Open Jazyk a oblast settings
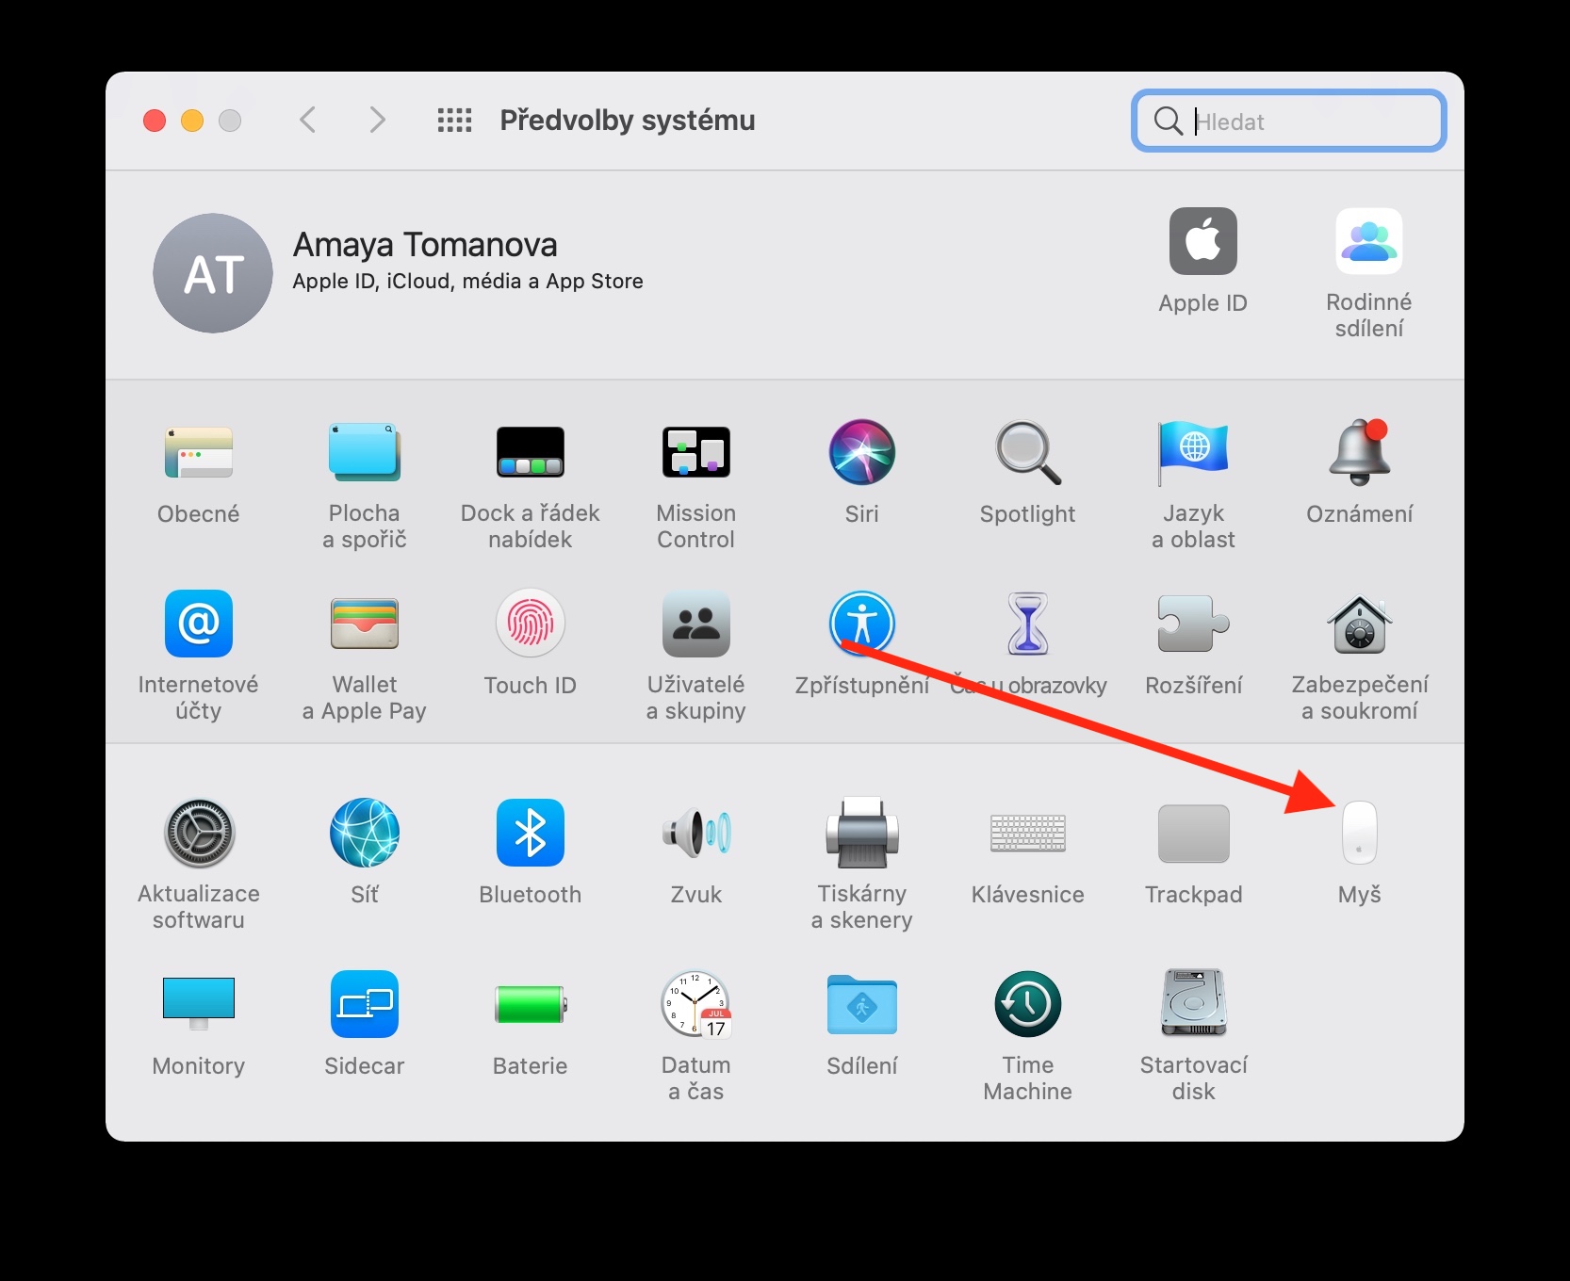Image resolution: width=1570 pixels, height=1281 pixels. click(1194, 452)
